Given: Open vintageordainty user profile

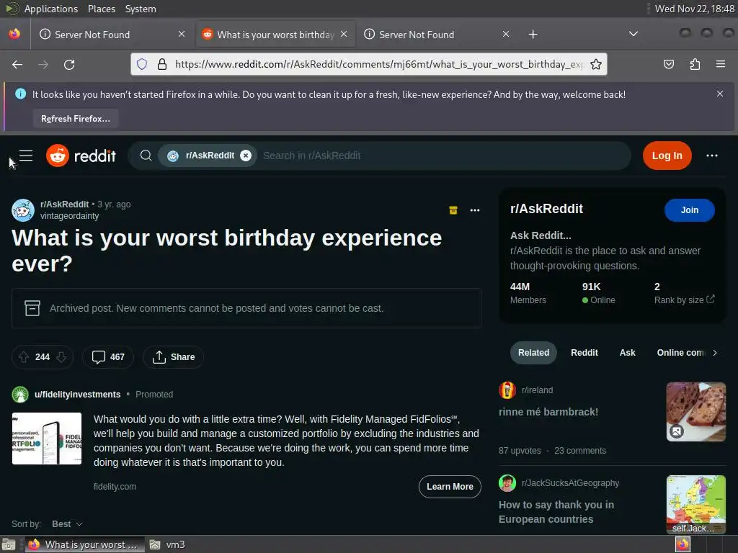Looking at the screenshot, I should click(x=70, y=216).
